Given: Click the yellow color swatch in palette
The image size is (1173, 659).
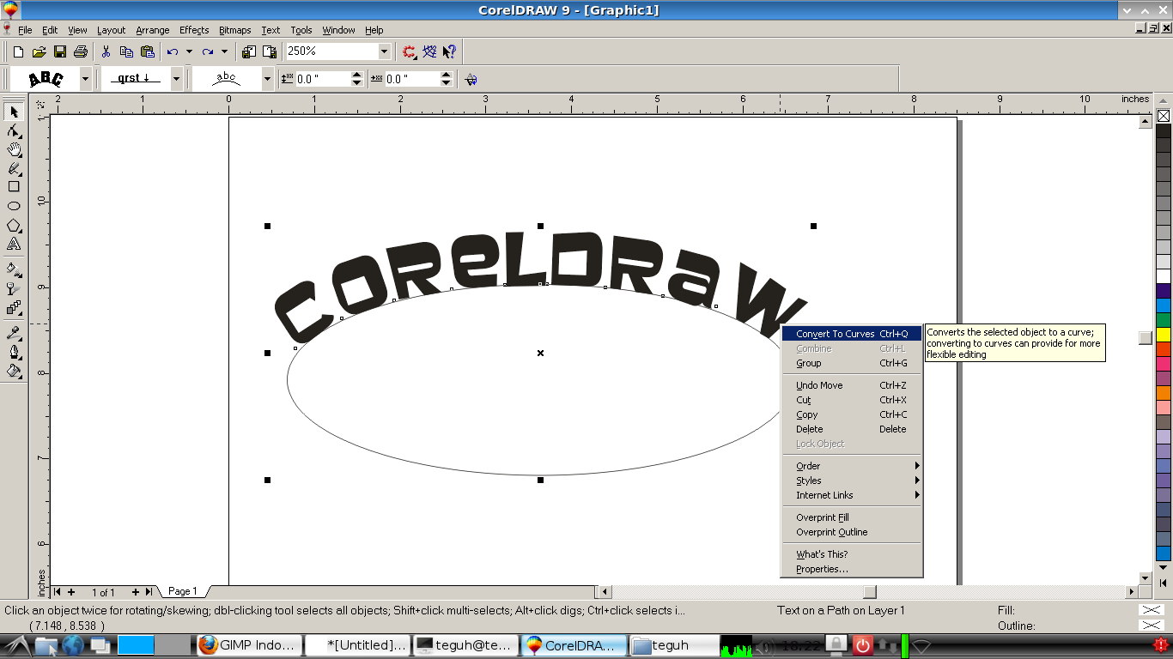Looking at the screenshot, I should (x=1164, y=334).
